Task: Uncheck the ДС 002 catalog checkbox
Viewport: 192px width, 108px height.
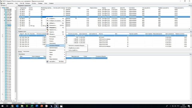Action: [x=4, y=9]
